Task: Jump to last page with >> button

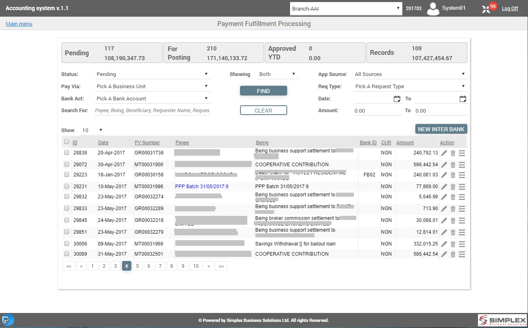Action: (x=221, y=266)
